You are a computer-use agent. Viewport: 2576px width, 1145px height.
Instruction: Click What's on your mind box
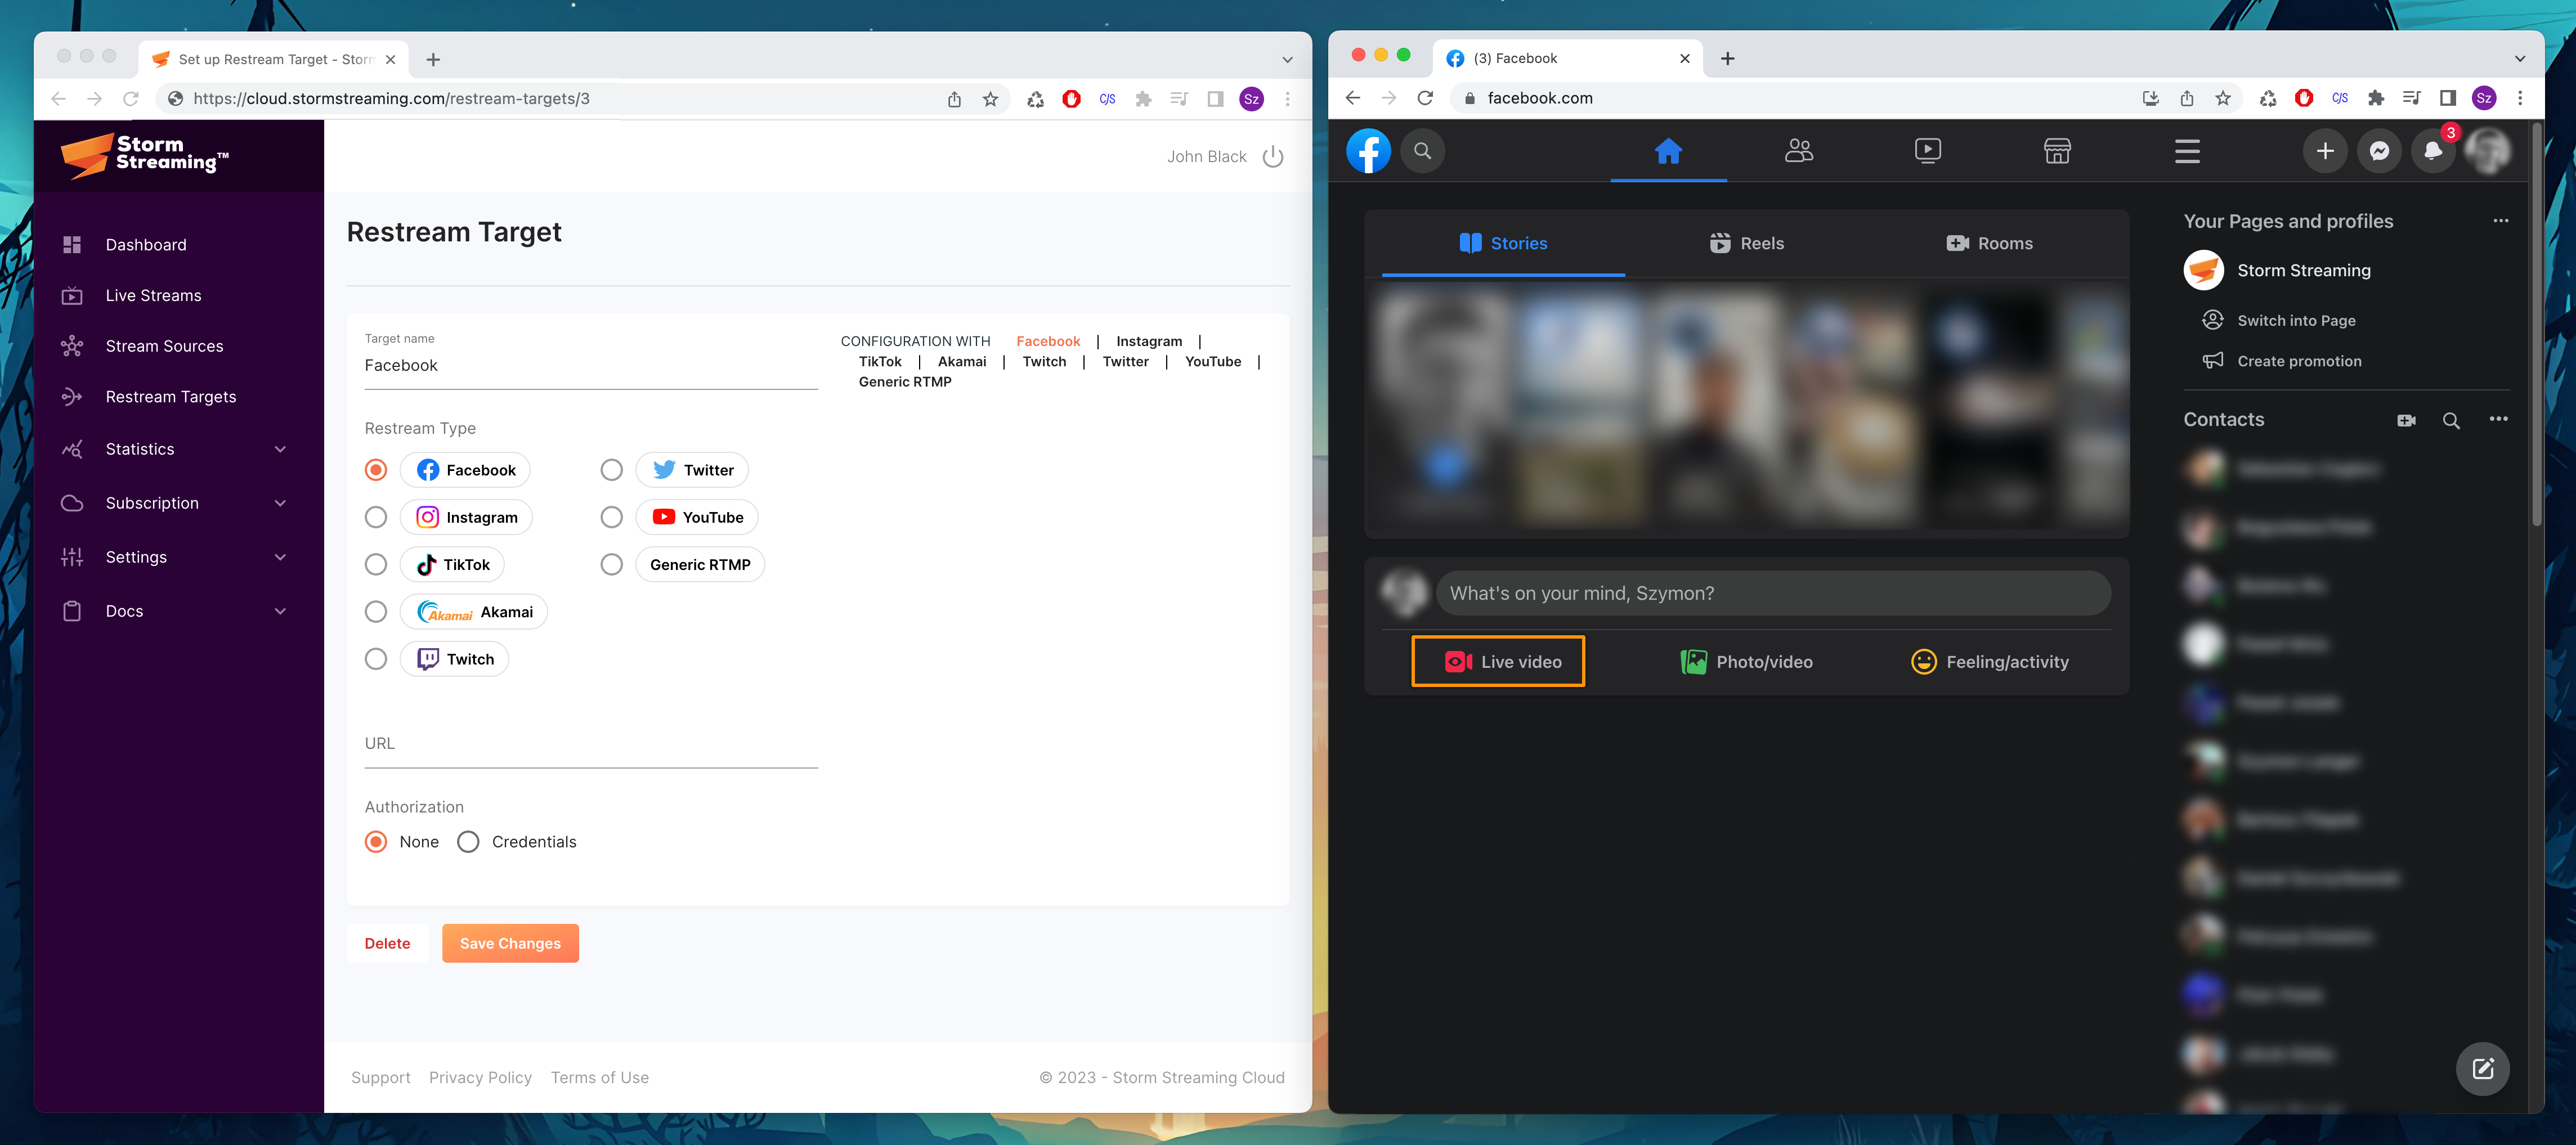[x=1773, y=594]
